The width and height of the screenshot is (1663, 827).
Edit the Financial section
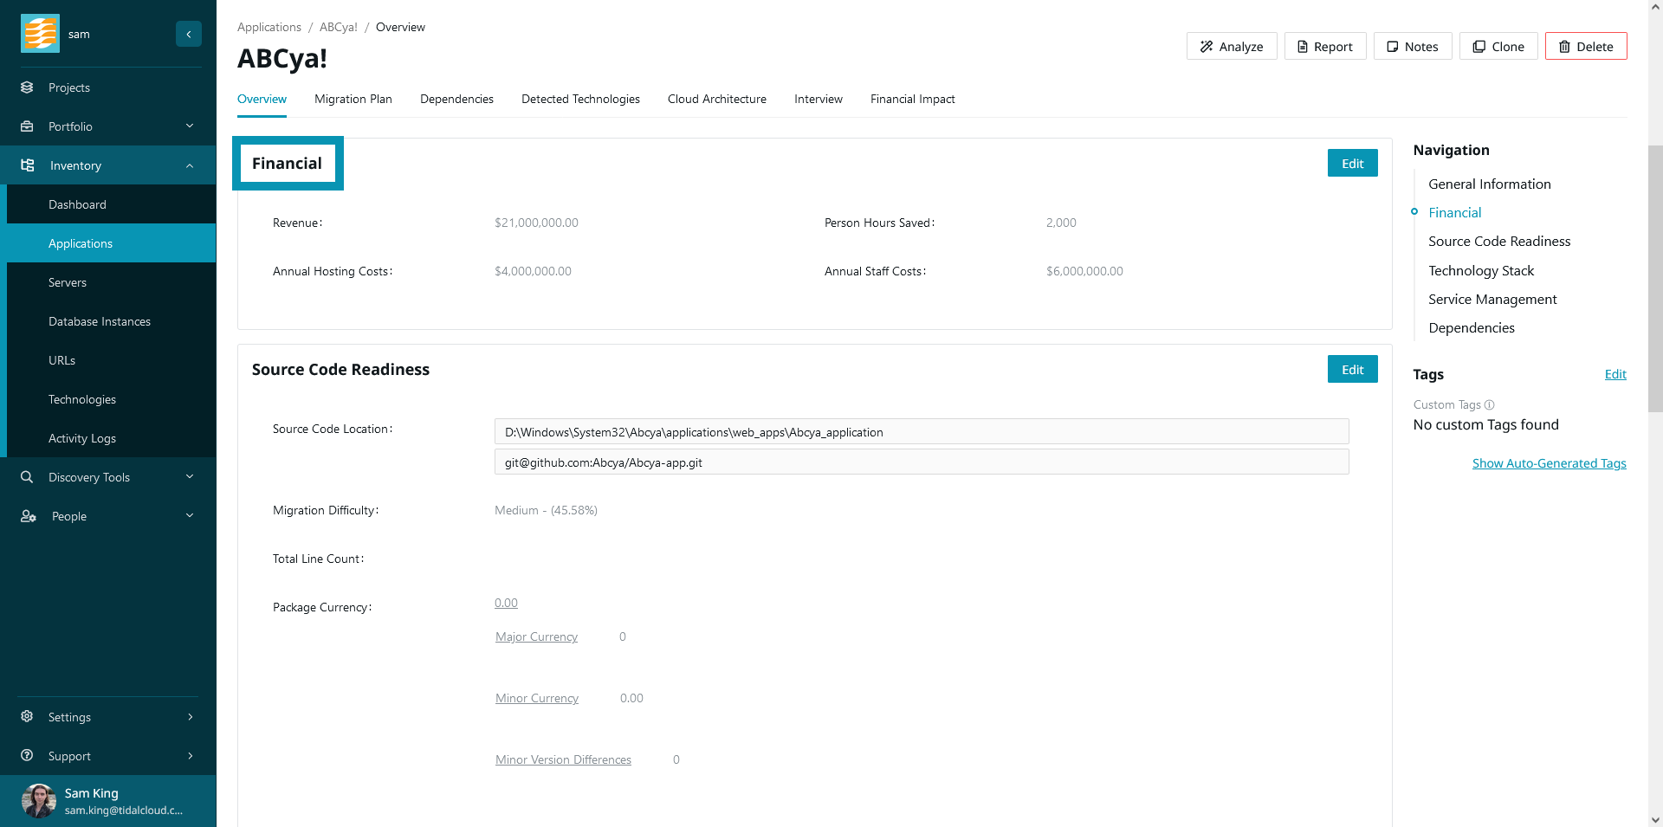(1352, 164)
